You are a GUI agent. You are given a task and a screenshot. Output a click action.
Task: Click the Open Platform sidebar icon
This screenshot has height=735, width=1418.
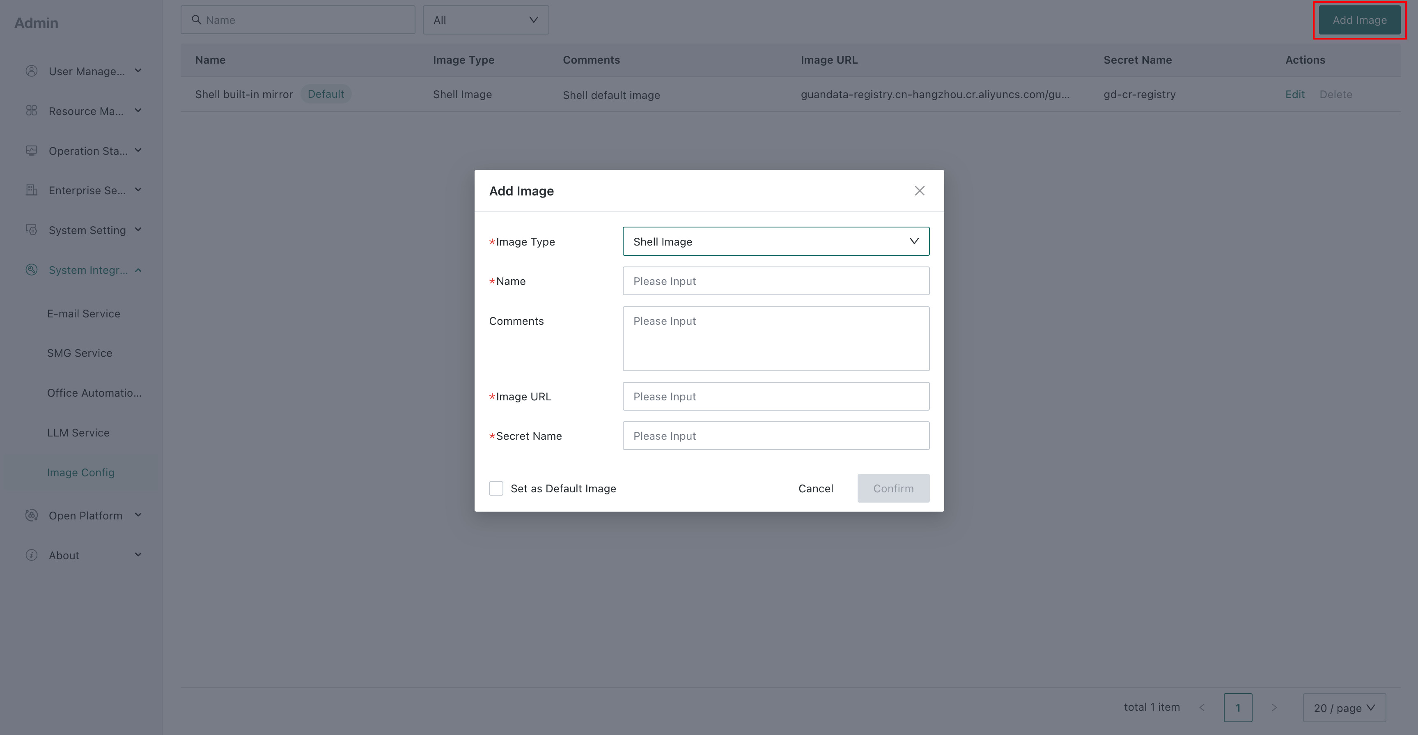pyautogui.click(x=32, y=515)
